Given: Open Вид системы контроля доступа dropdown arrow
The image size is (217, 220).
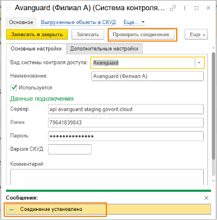Looking at the screenshot, I should pos(199,63).
